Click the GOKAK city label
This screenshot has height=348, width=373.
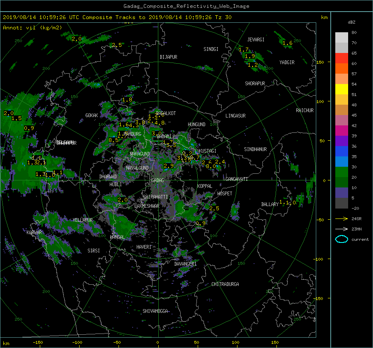(x=92, y=115)
